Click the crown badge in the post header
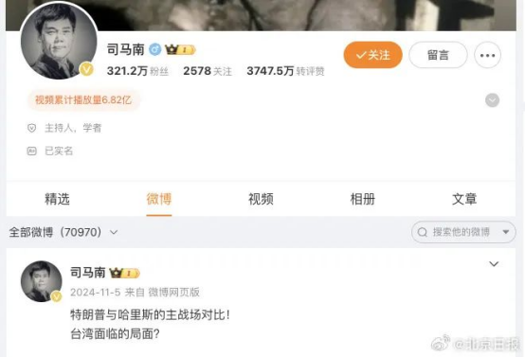Screen dimensions: 525x357 [x=124, y=273]
